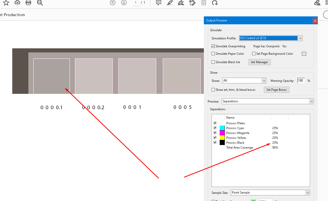This screenshot has width=328, height=201.
Task: Pick the page background color swatch
Action: 304,54
